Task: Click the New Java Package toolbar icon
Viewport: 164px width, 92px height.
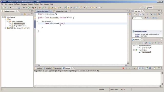Action: click(x=40, y=7)
